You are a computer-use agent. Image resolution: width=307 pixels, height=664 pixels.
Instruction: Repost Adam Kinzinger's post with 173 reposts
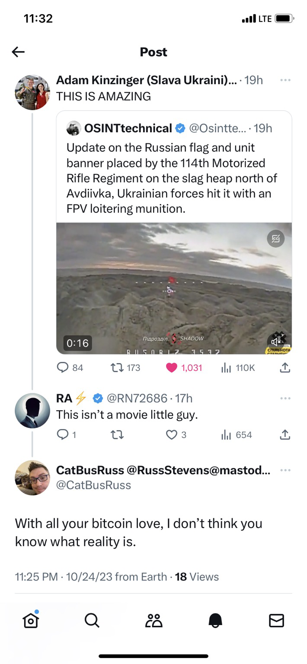click(126, 368)
